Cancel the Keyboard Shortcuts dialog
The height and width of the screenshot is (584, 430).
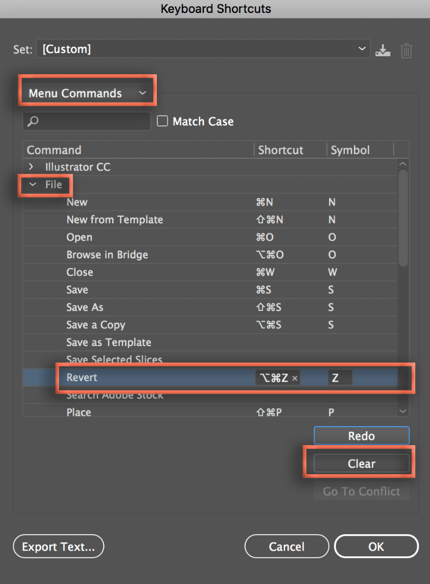pyautogui.click(x=287, y=547)
